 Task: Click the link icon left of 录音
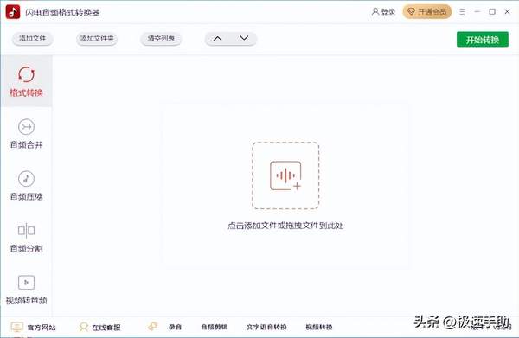(x=152, y=327)
